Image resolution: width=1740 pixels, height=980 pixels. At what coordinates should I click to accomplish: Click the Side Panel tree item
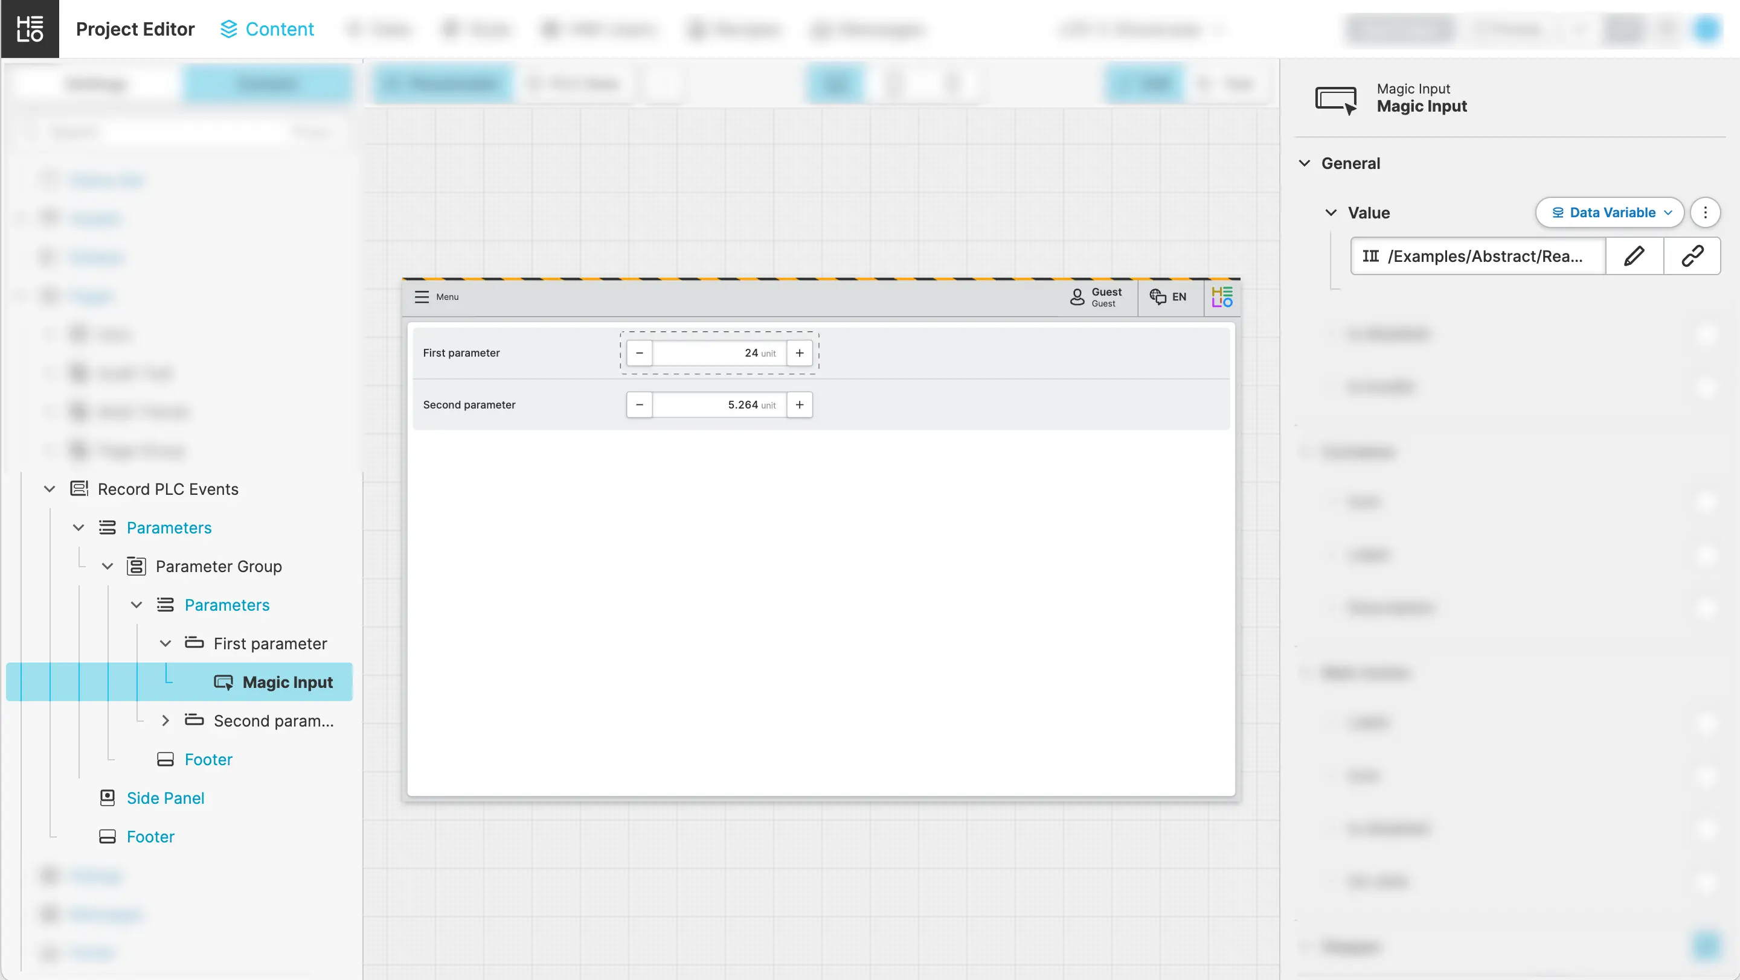pos(165,798)
